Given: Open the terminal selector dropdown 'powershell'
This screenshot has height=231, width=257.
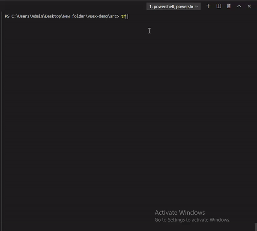Looking at the screenshot, I should (173, 6).
